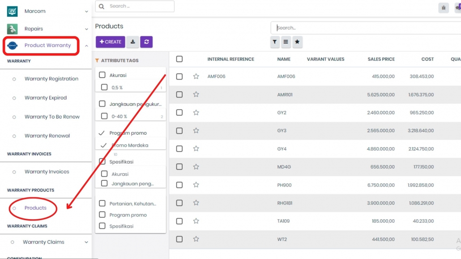
Task: Open Warranty Renewal menu item
Action: (47, 136)
